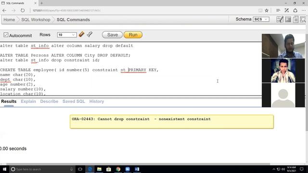
Task: Switch to the Saved SQL tab
Action: (74, 101)
